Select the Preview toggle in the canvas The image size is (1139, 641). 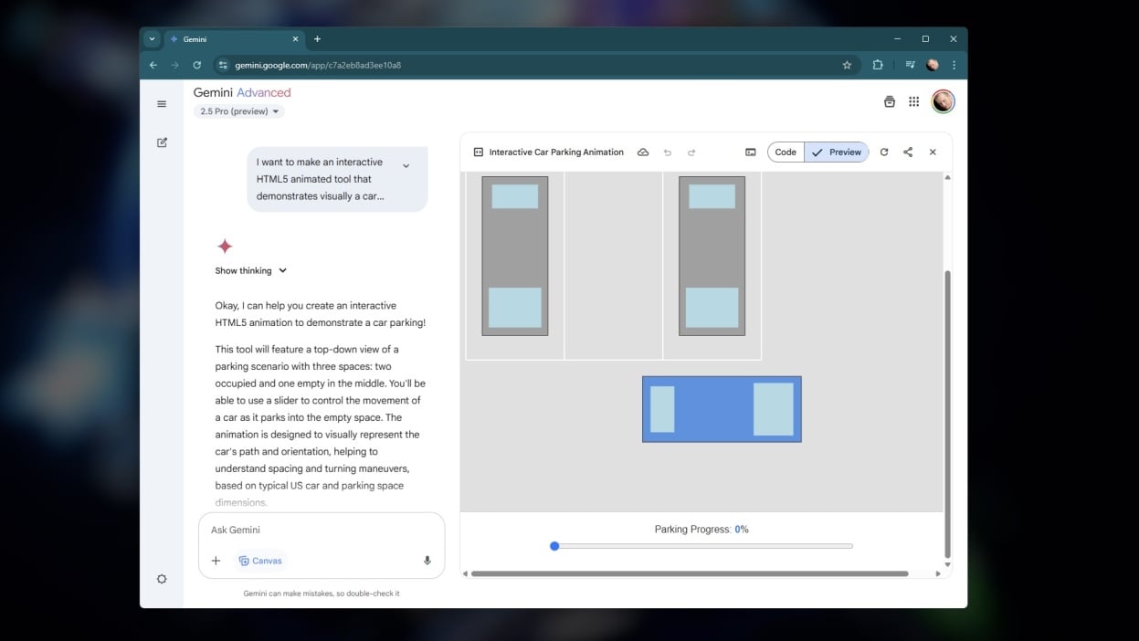[837, 152]
